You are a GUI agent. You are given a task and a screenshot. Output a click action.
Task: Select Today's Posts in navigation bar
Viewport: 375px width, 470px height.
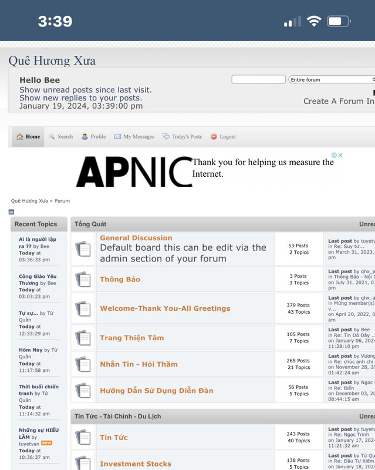point(187,137)
